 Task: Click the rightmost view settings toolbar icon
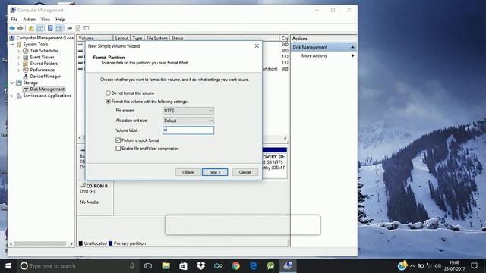click(86, 29)
